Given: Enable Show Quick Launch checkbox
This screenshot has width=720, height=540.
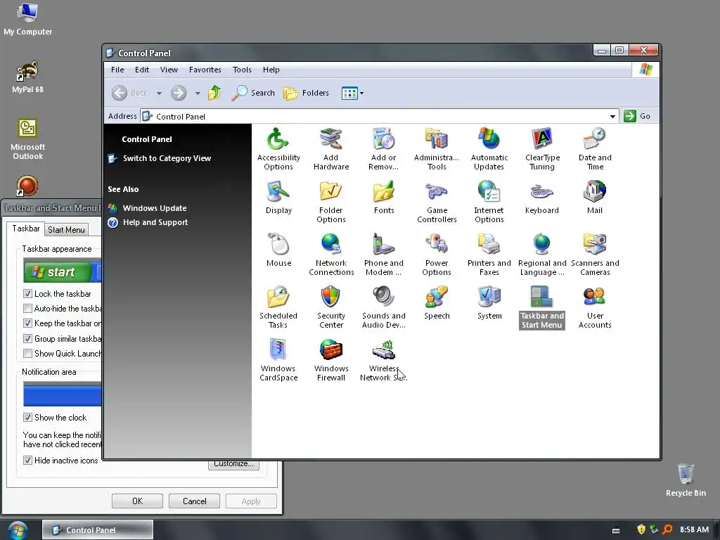Looking at the screenshot, I should [27, 354].
